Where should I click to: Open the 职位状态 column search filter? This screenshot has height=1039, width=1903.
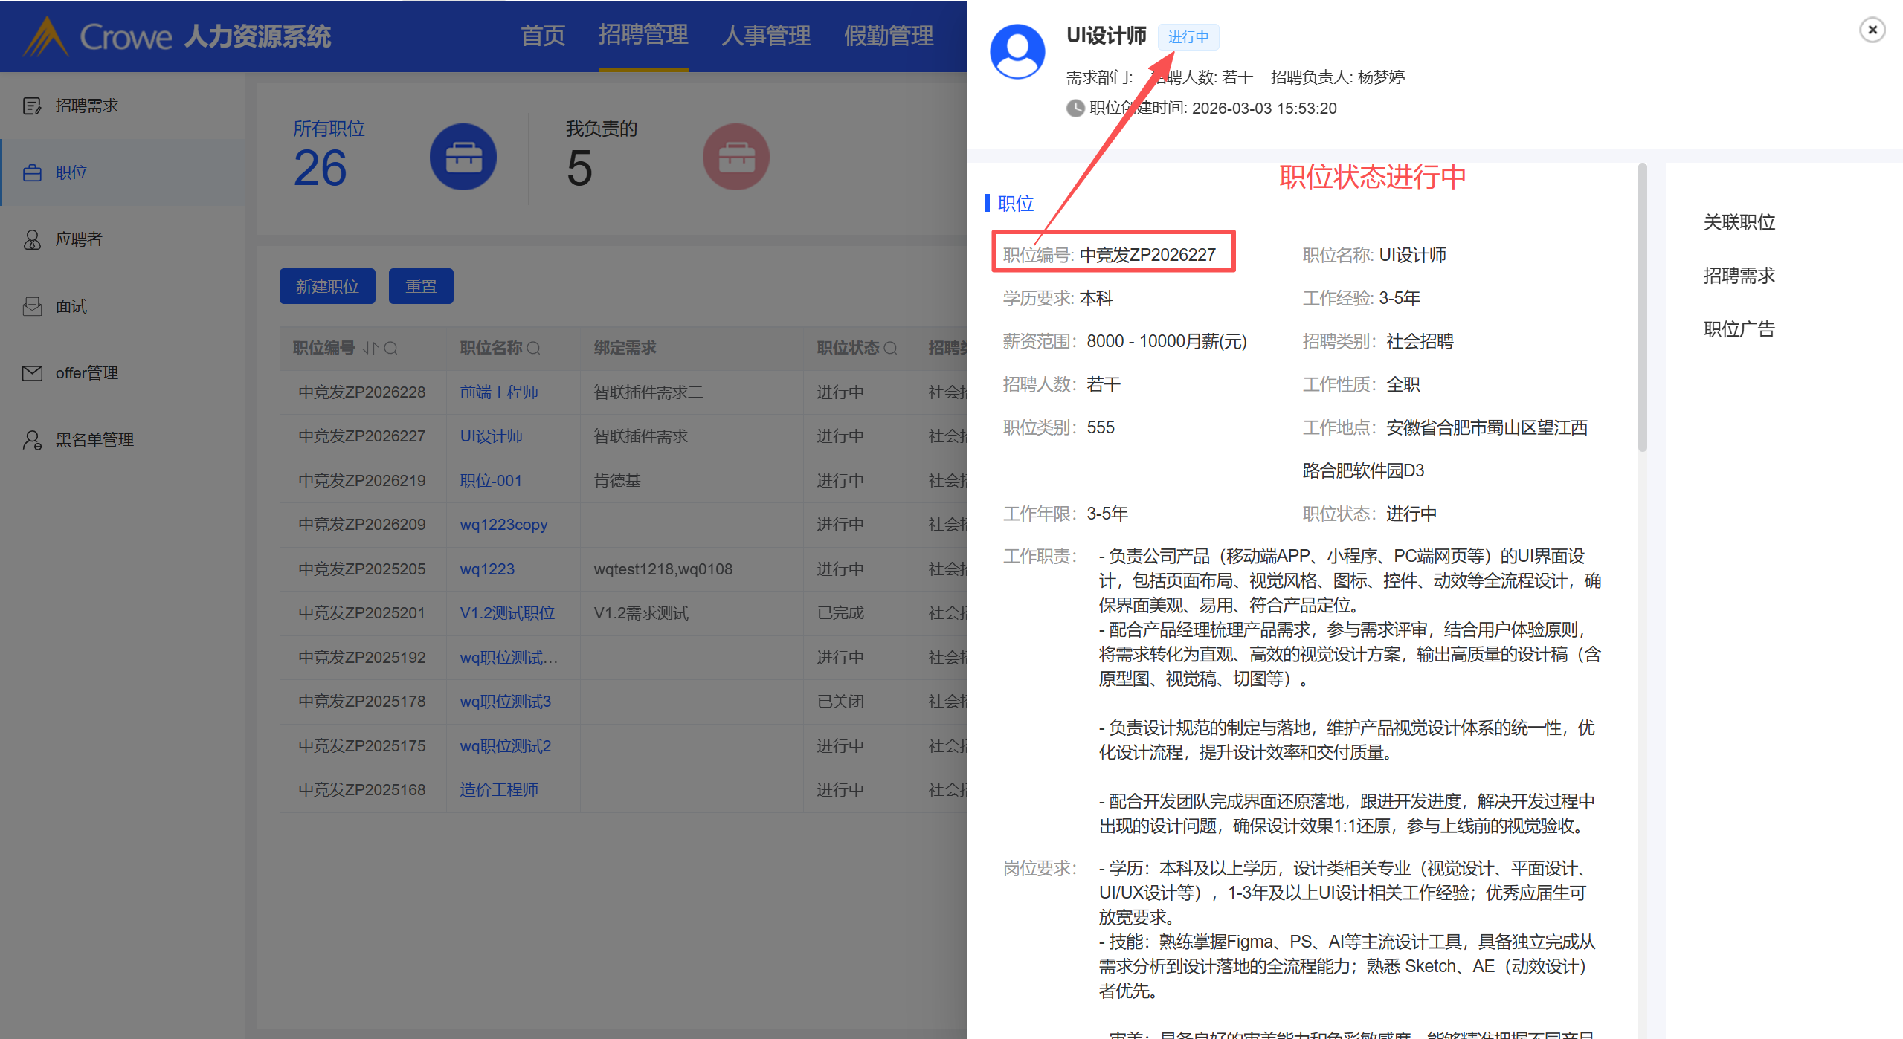pyautogui.click(x=890, y=348)
